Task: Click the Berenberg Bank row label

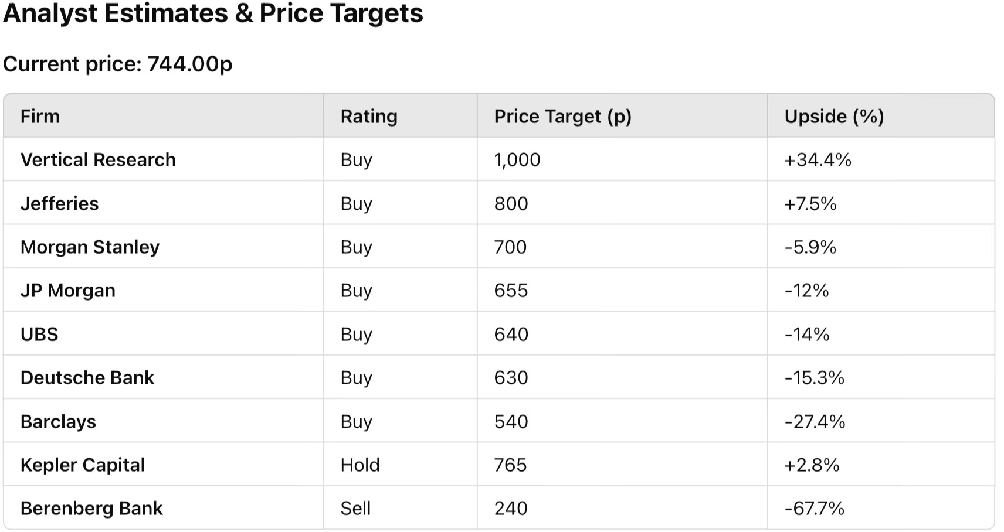Action: click(x=91, y=508)
